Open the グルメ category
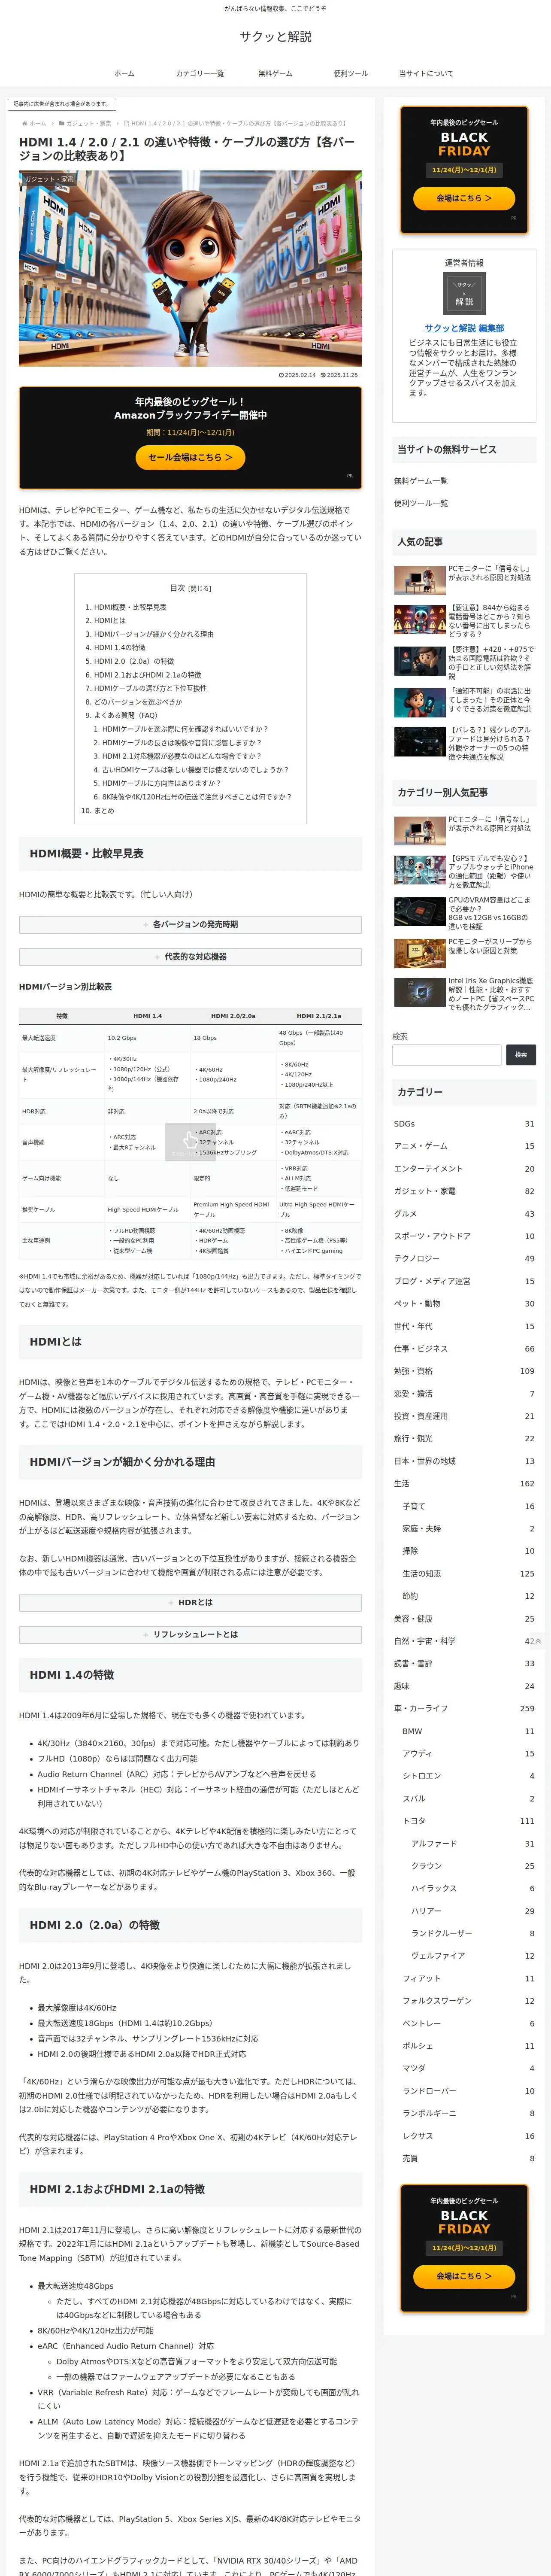 coord(464,1214)
